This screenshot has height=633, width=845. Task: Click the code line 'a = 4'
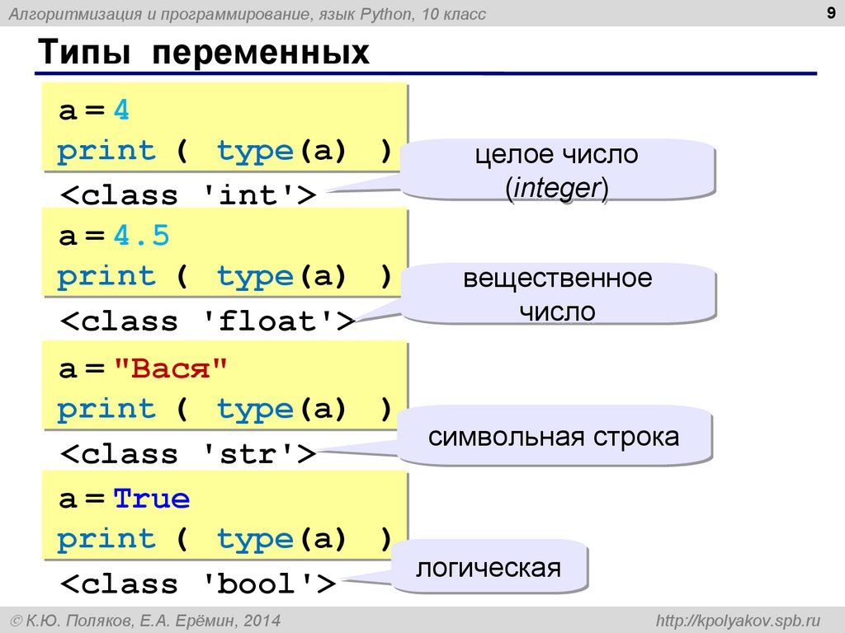click(x=94, y=110)
